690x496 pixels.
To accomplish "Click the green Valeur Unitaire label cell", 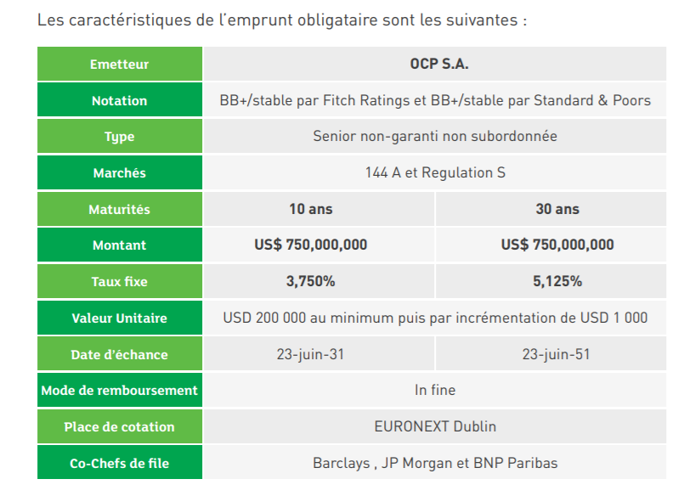I will pos(119,318).
